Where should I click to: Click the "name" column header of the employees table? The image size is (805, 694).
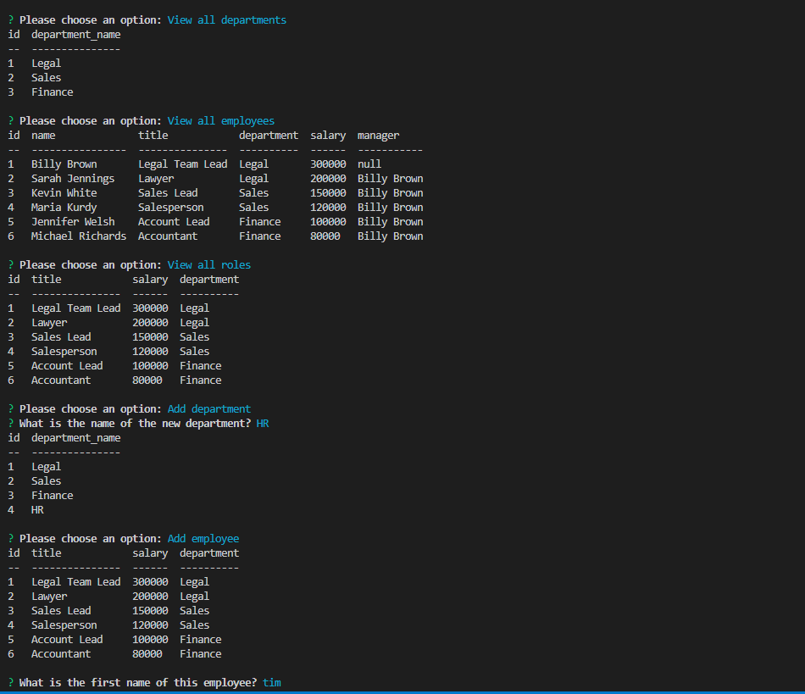tap(43, 136)
